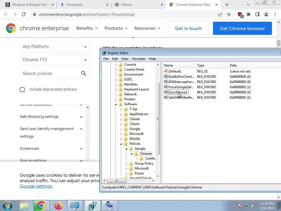The image size is (281, 211).
Task: Enable Include deprecated policies checkbox
Action: point(22,90)
